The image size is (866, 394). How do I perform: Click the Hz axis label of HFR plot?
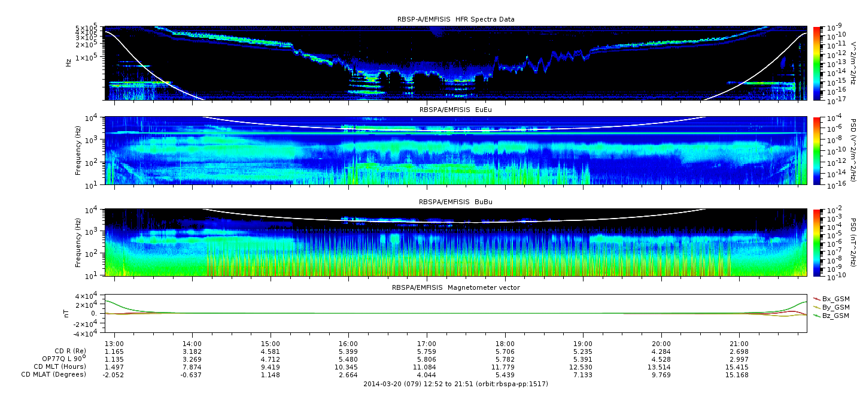(69, 62)
